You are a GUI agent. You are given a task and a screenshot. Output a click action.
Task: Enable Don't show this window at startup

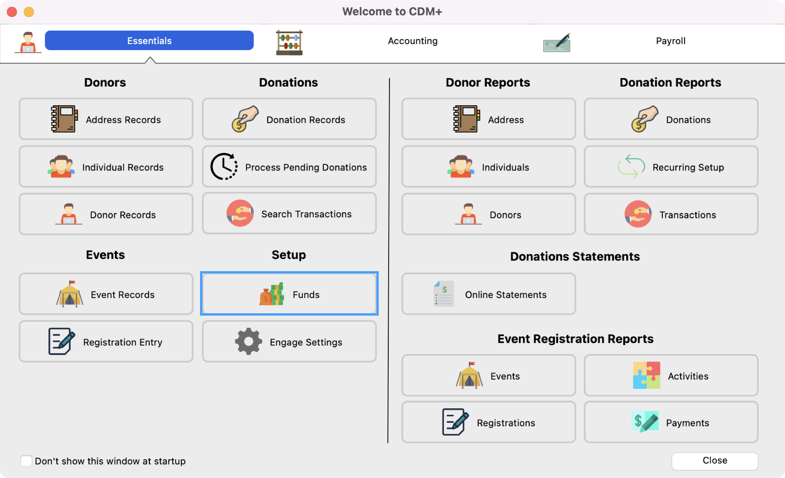[x=26, y=461]
